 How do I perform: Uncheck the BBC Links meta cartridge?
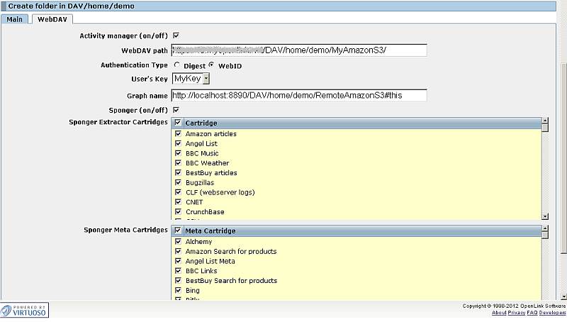tap(178, 271)
